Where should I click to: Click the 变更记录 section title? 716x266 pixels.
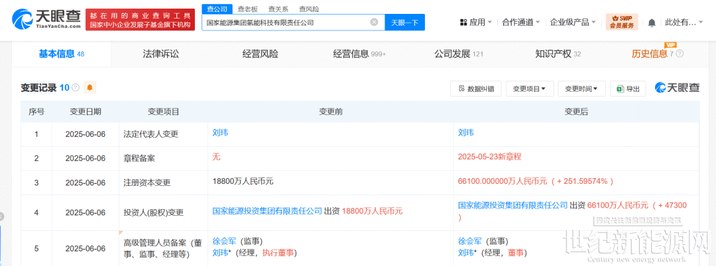coord(38,87)
